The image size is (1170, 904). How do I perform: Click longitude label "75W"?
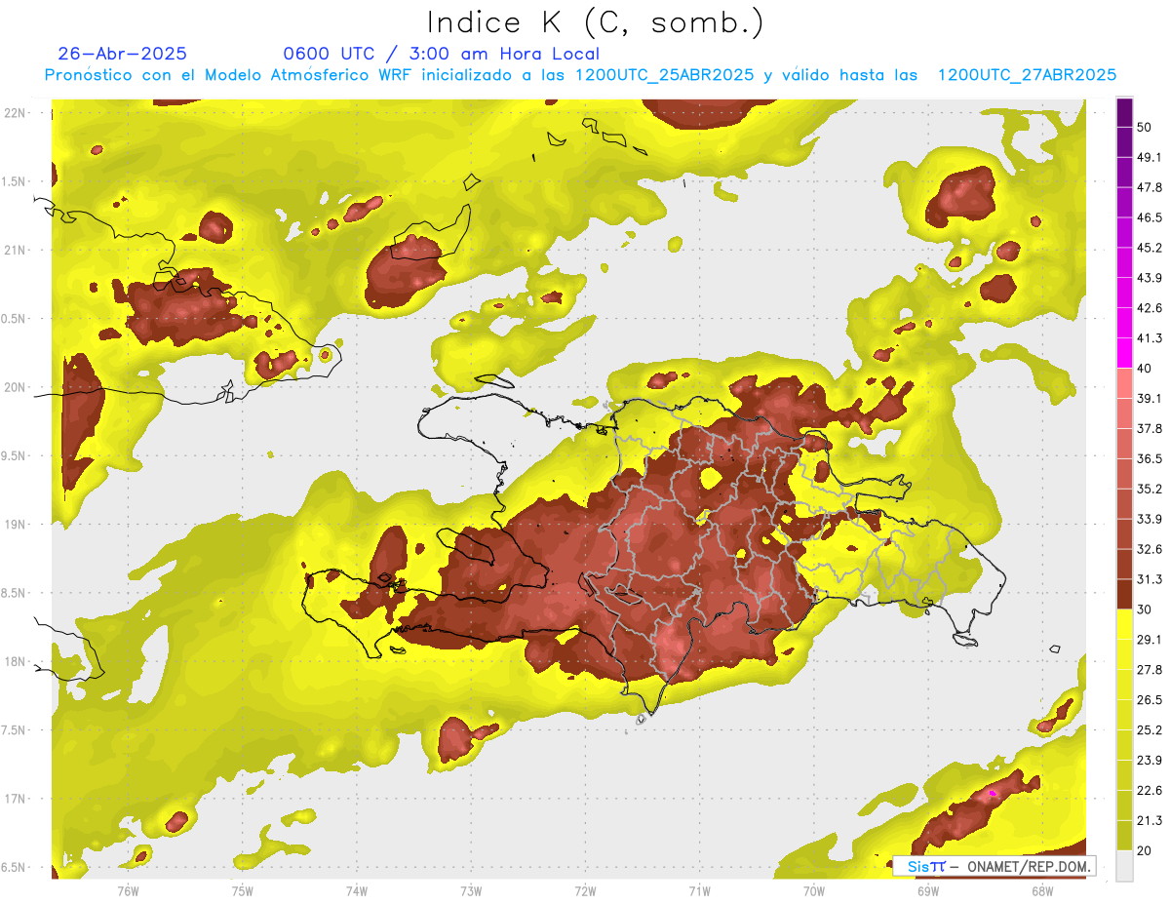(x=242, y=891)
